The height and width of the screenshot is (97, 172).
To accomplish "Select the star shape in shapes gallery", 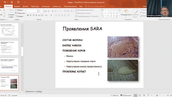I will point(117,16).
